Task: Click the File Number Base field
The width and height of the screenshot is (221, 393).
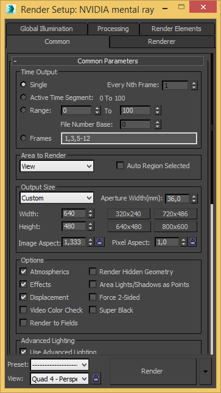Action: point(136,124)
